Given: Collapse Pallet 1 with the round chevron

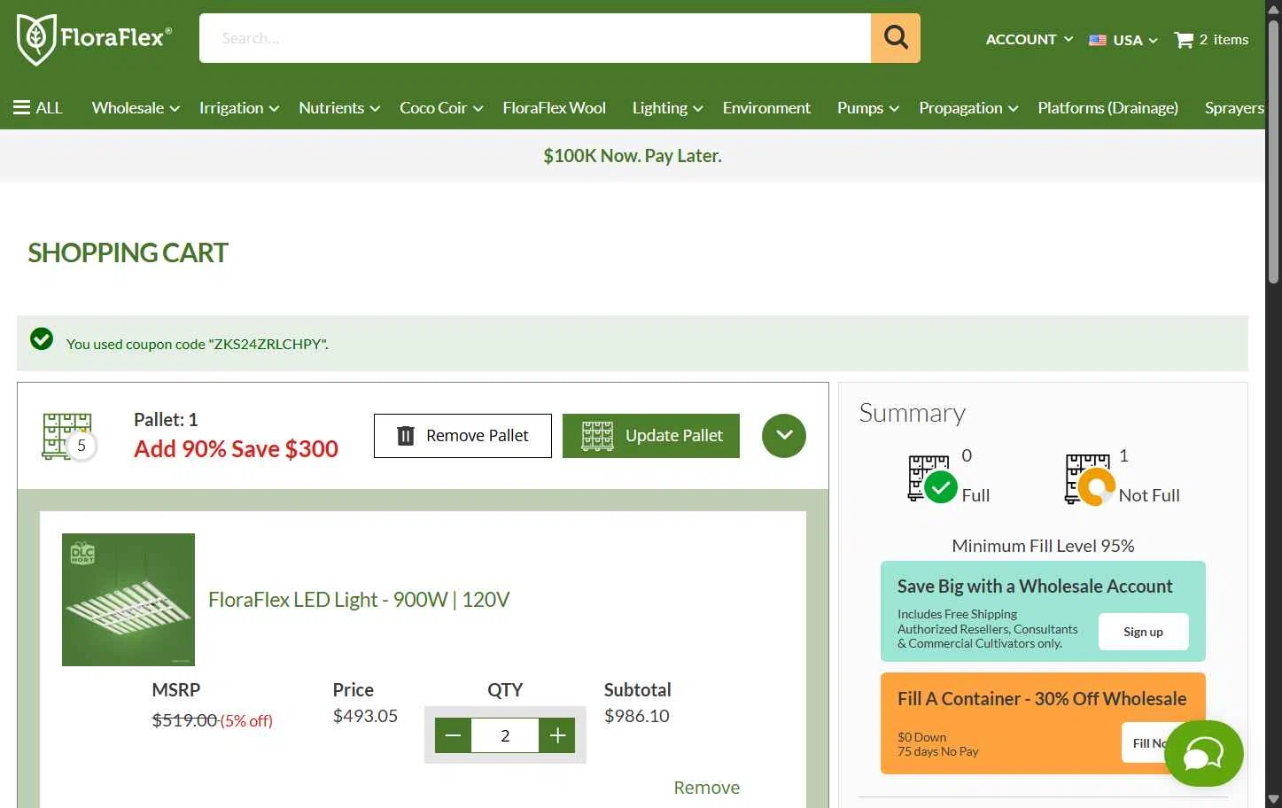Looking at the screenshot, I should pyautogui.click(x=784, y=436).
